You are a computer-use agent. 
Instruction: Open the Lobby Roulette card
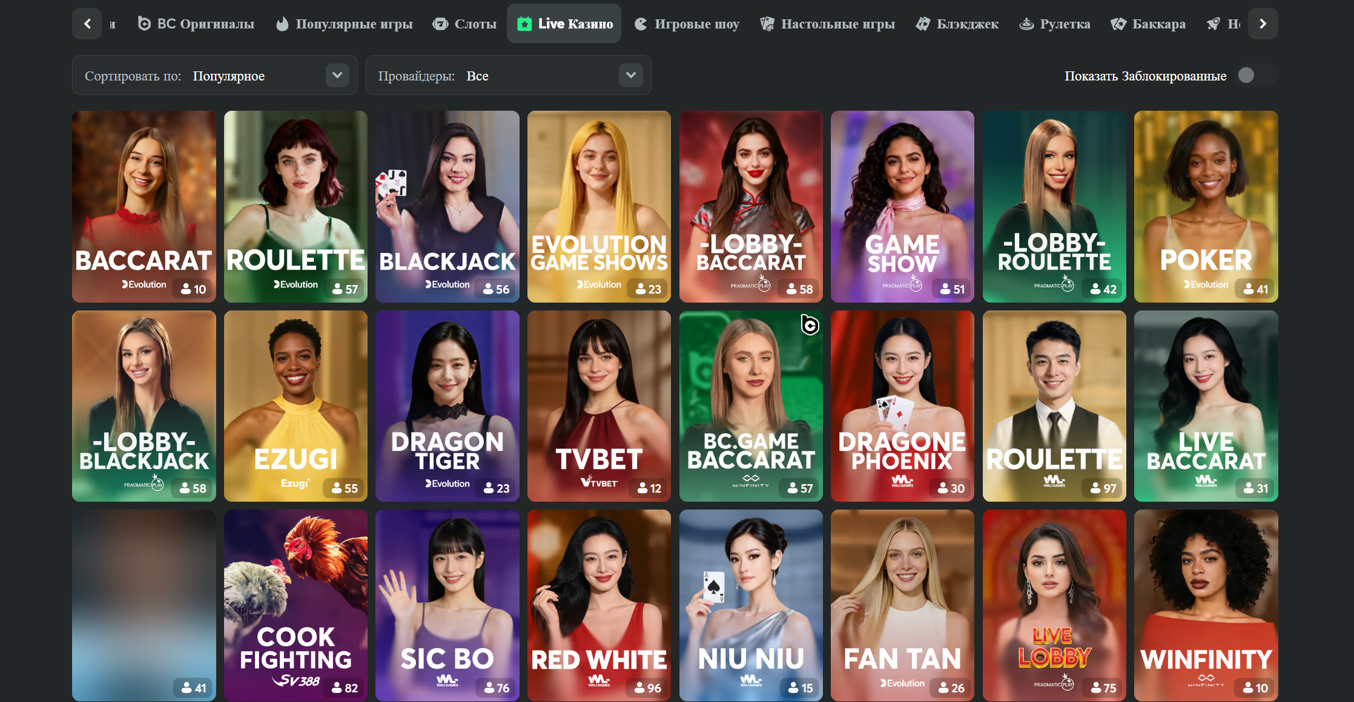(1054, 206)
